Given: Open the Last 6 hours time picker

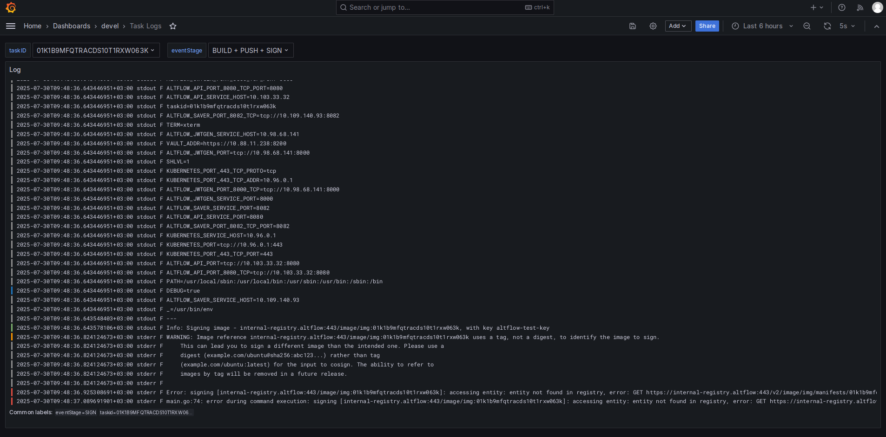Looking at the screenshot, I should pyautogui.click(x=762, y=26).
